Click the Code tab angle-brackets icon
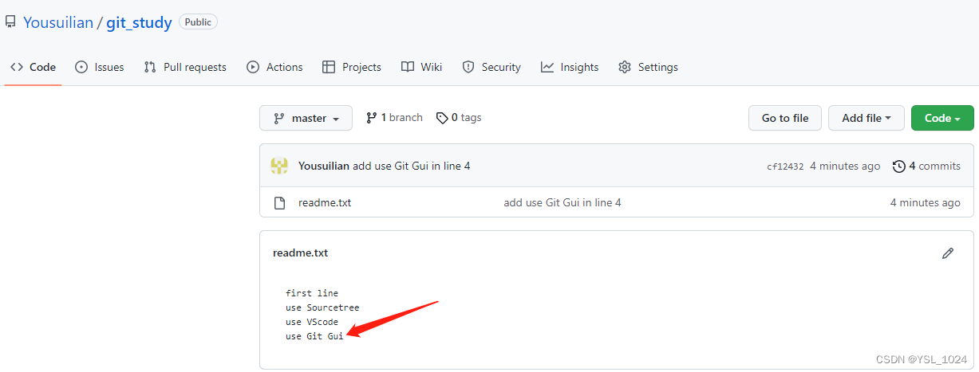 tap(17, 67)
